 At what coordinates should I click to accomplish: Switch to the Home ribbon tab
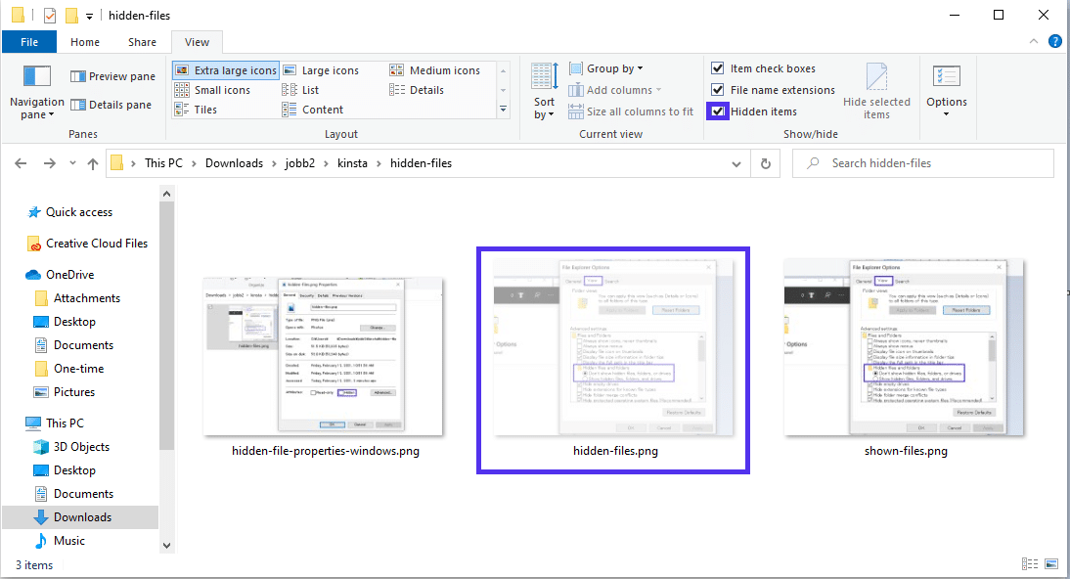point(84,42)
